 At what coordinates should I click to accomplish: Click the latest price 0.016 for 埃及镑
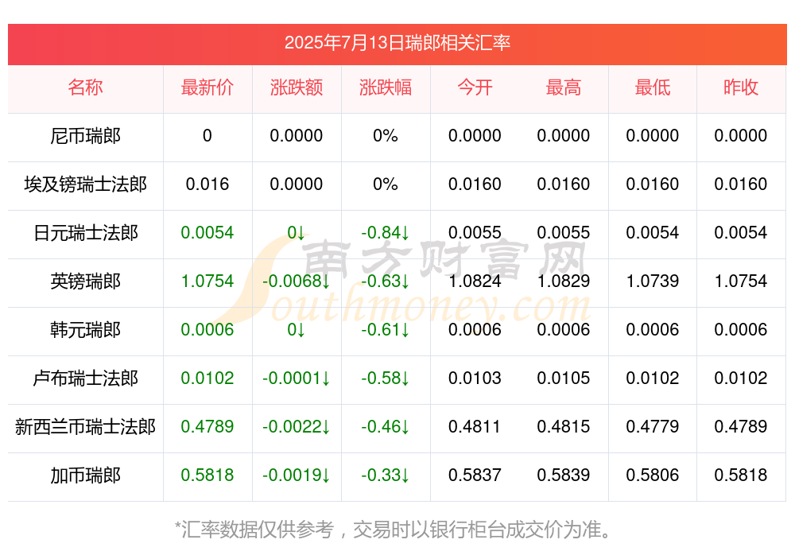[207, 184]
